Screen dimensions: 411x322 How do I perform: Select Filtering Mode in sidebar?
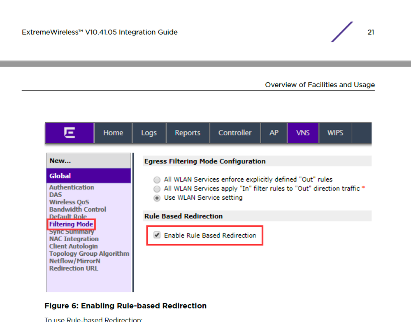point(71,224)
